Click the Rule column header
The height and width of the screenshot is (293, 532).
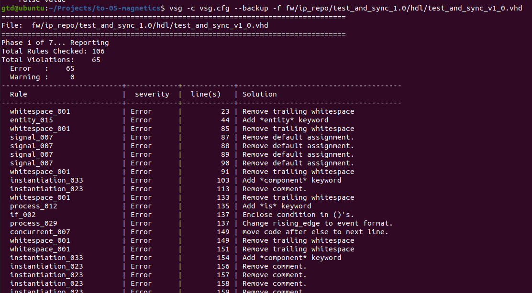point(18,94)
